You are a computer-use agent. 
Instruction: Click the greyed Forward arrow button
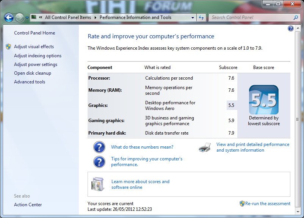coord(19,18)
